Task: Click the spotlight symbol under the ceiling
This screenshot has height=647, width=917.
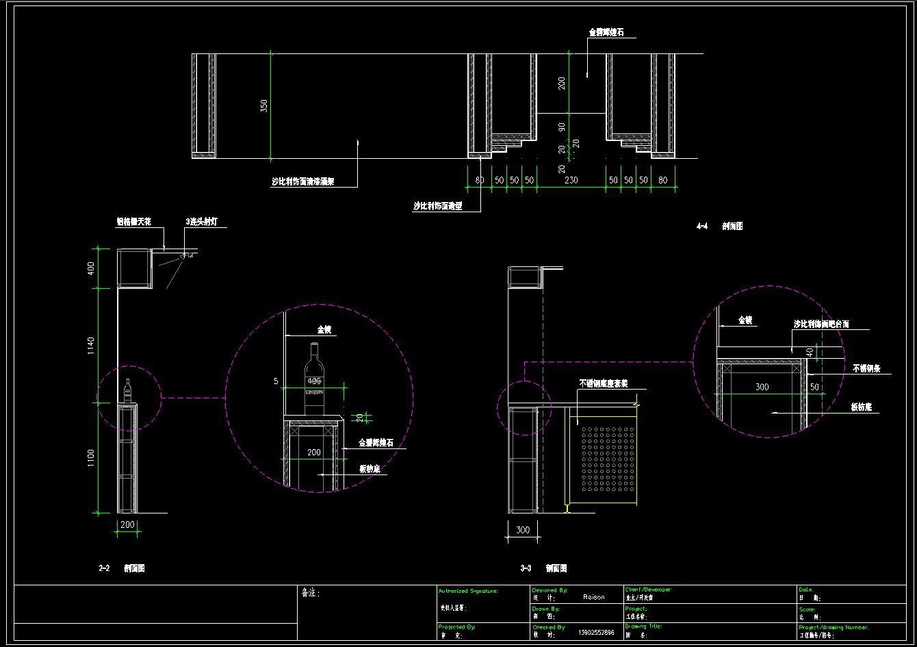Action: coord(185,256)
